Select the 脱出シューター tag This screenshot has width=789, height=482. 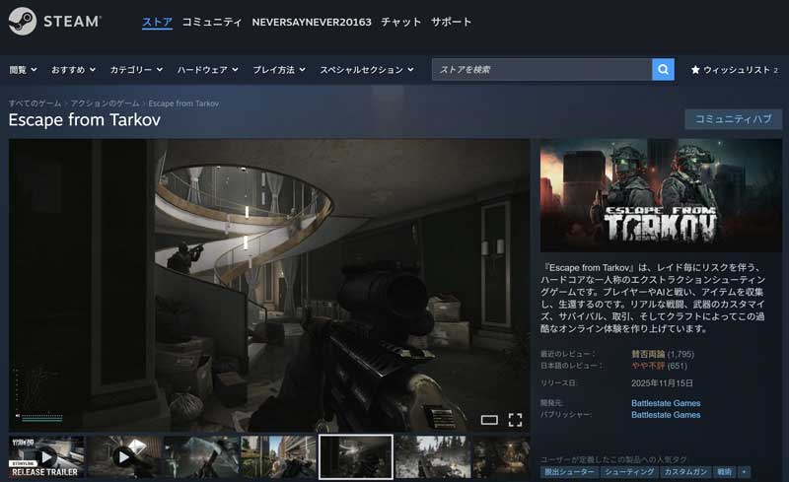570,471
